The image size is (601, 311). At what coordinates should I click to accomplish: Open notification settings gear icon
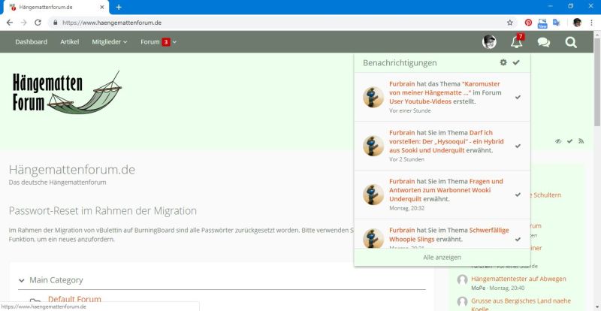(503, 63)
